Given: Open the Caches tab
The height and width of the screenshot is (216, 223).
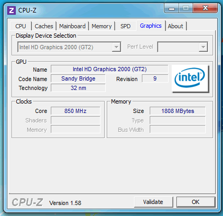Looking at the screenshot, I should [44, 26].
